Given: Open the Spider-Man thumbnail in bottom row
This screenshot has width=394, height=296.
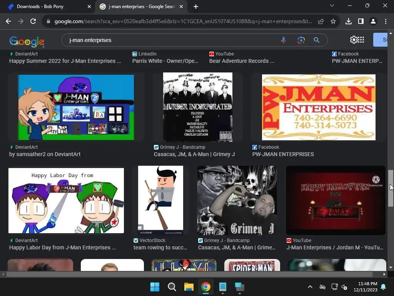Looking at the screenshot, I should [252, 265].
